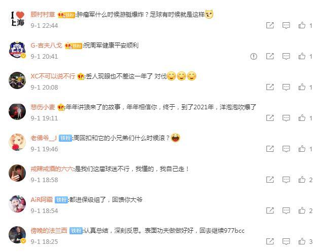Like 傍晚的法兰西's comment with 3 likes
The height and width of the screenshot is (252, 322).
tap(302, 241)
